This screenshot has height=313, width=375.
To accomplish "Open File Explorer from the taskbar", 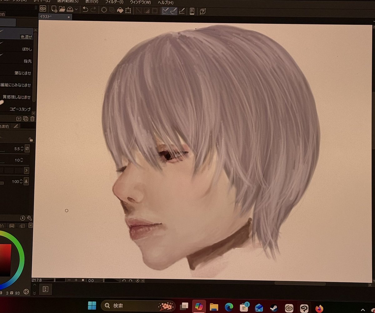I will tap(214, 307).
